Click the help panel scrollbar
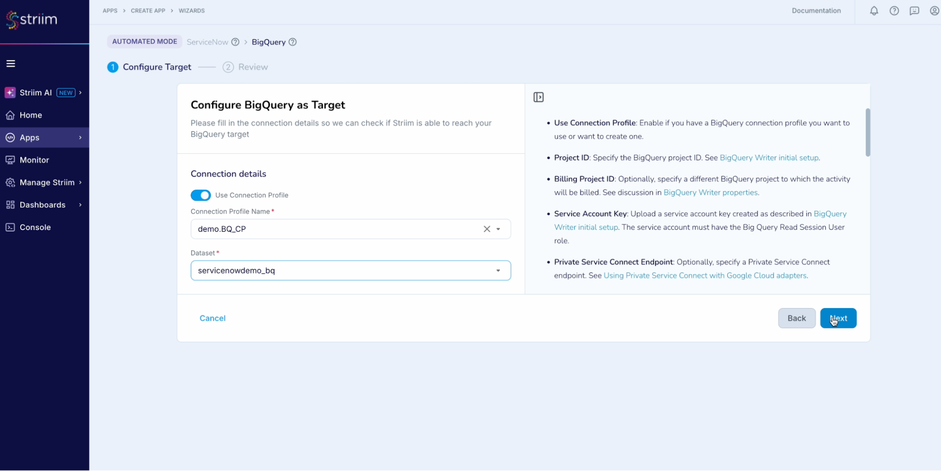 tap(868, 133)
